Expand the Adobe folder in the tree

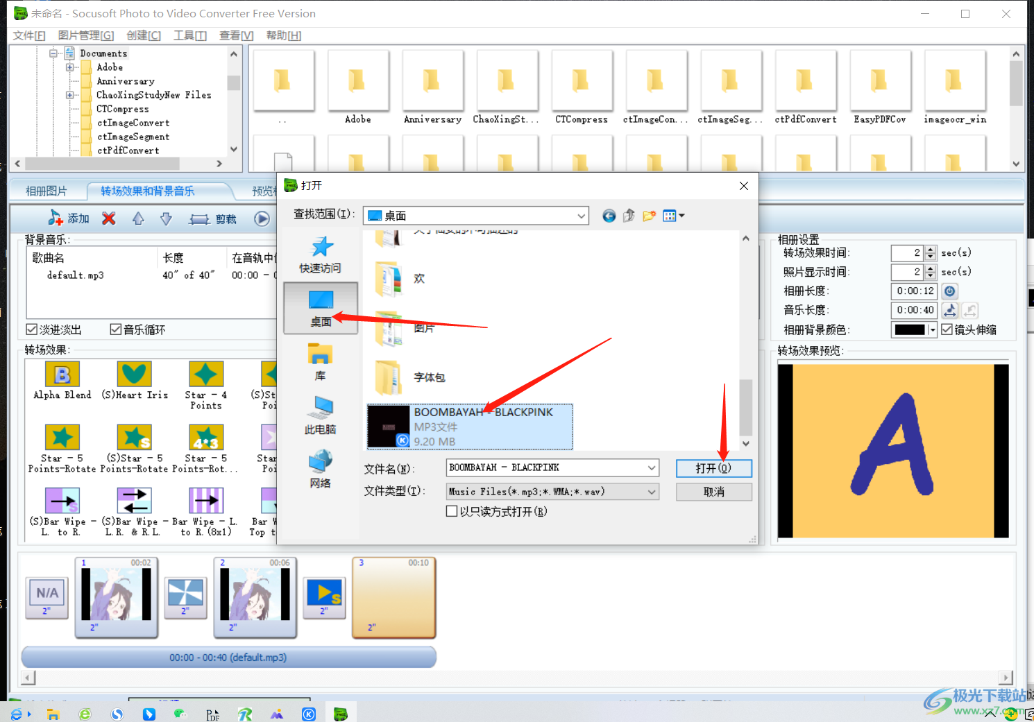(x=70, y=67)
